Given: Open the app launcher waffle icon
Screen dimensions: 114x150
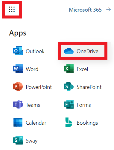Looking at the screenshot, I should coord(12,10).
